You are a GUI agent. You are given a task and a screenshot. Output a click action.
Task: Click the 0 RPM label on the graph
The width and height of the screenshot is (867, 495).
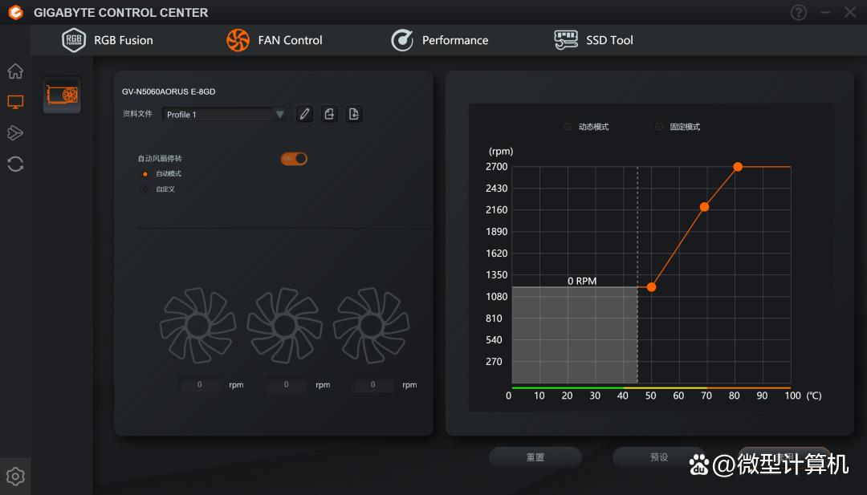tap(582, 282)
